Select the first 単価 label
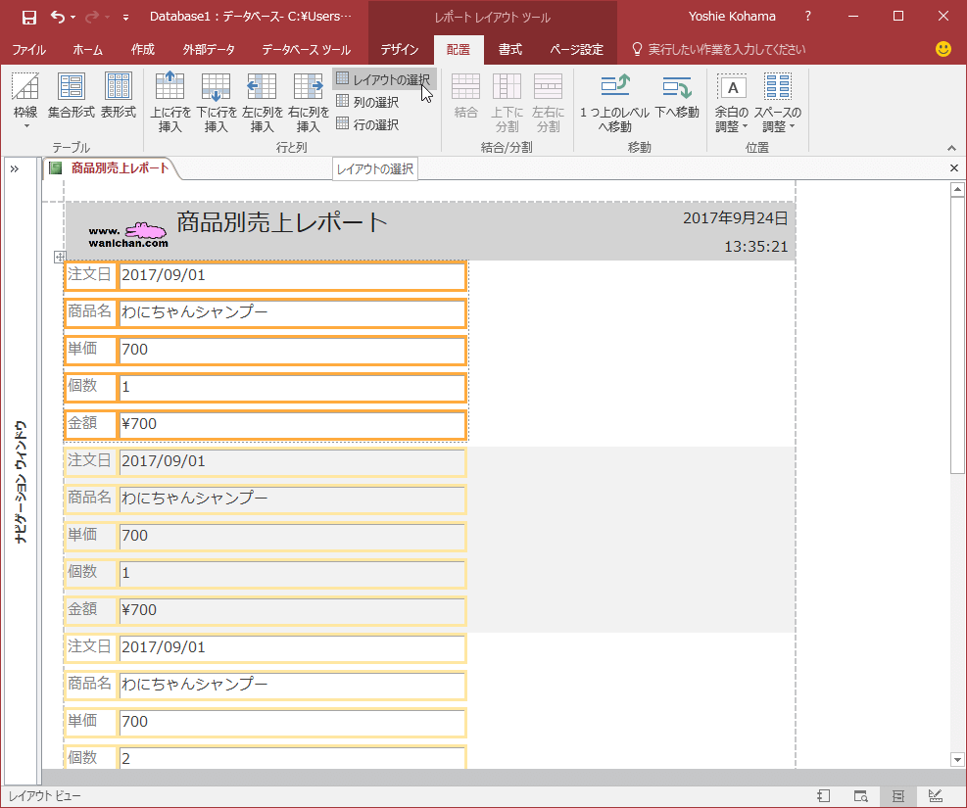 pyautogui.click(x=90, y=350)
